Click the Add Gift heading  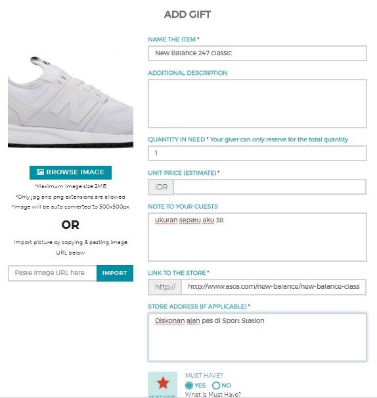coord(187,14)
